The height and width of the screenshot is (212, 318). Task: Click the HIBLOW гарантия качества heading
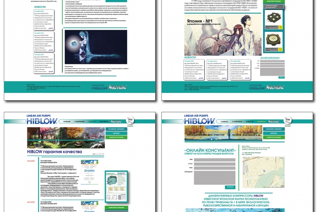point(55,152)
